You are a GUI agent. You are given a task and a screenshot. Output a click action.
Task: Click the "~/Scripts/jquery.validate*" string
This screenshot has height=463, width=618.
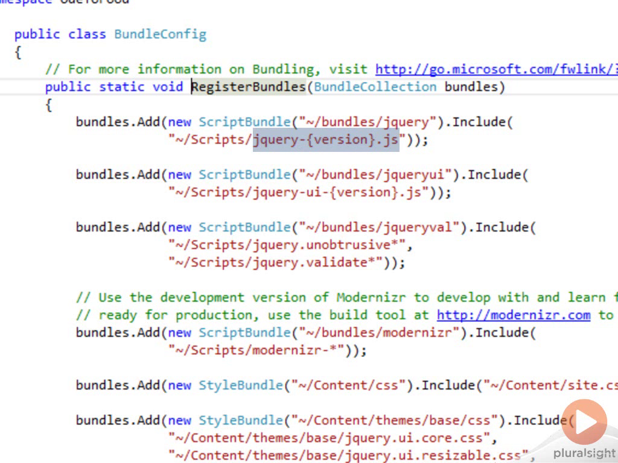tap(275, 262)
